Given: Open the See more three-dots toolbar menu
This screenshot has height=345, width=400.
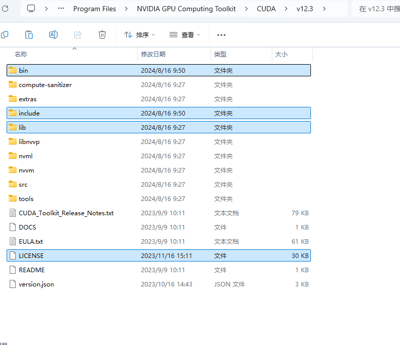Looking at the screenshot, I should (x=221, y=35).
